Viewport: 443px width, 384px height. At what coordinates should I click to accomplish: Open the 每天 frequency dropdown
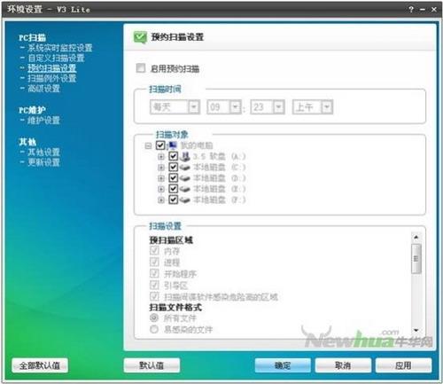(194, 107)
